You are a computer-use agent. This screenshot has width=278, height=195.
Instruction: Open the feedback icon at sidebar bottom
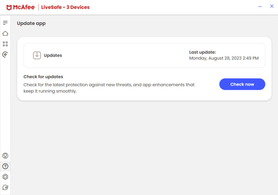click(x=5, y=187)
